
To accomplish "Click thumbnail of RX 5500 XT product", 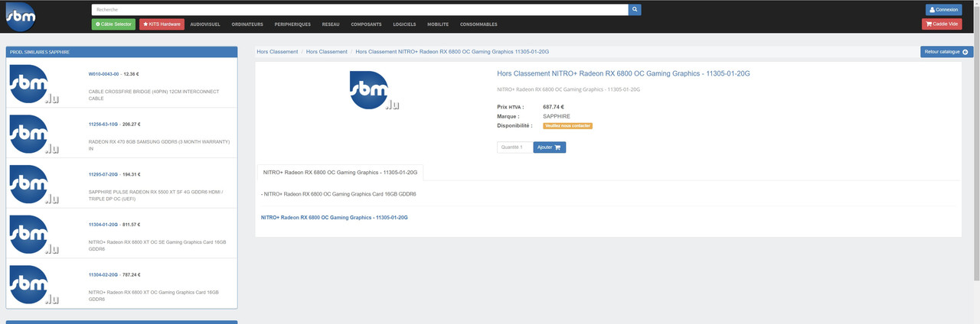I will pos(34,185).
